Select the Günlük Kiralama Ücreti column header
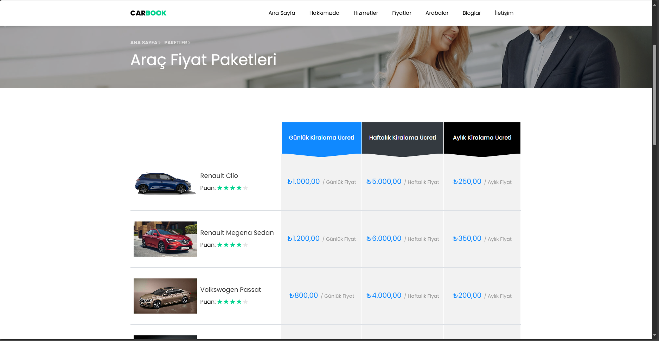 click(x=321, y=138)
